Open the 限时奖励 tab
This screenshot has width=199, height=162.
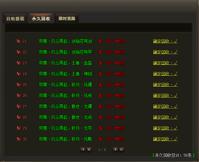click(x=67, y=19)
